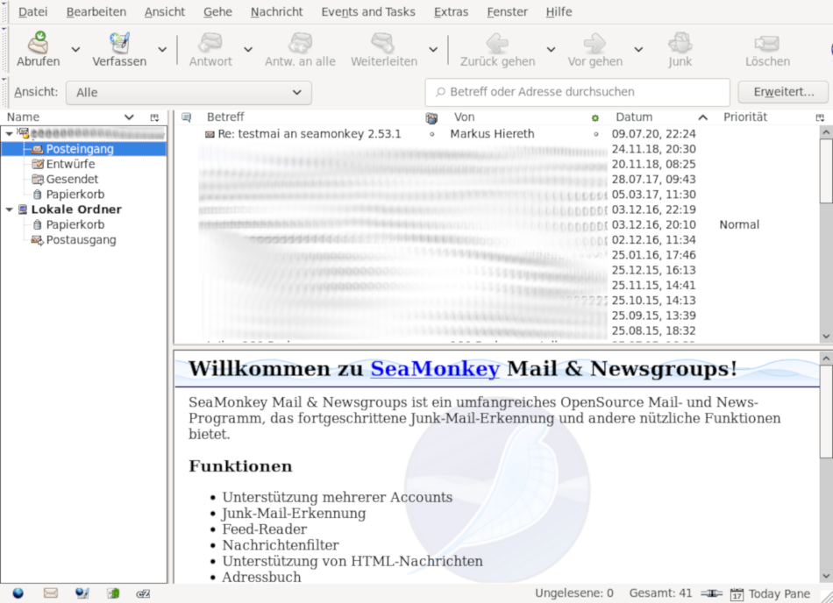Click the Löschen delete icon
Viewport: 833px width, 603px height.
tap(767, 43)
